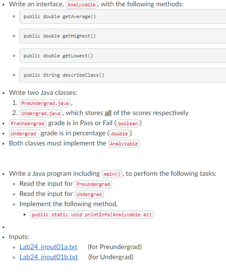The height and width of the screenshot is (274, 226).
Task: Click the Undergrad label before 'grade is in percentage'
Action: [25, 134]
